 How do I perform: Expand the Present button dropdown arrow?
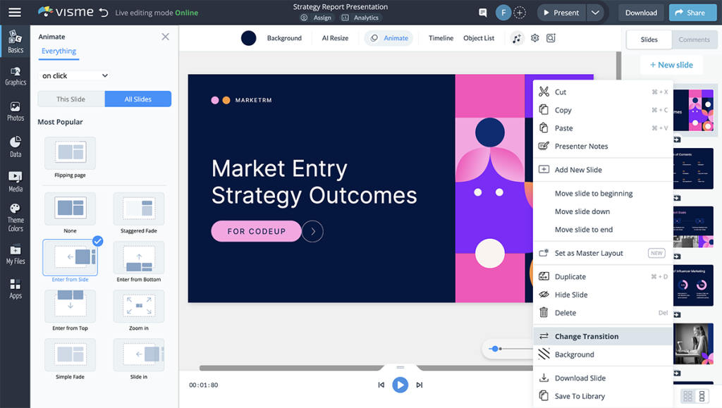point(594,12)
